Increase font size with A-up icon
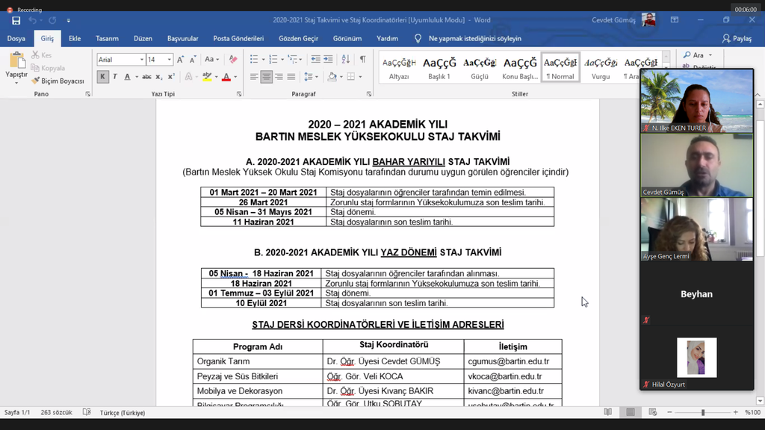 point(181,60)
